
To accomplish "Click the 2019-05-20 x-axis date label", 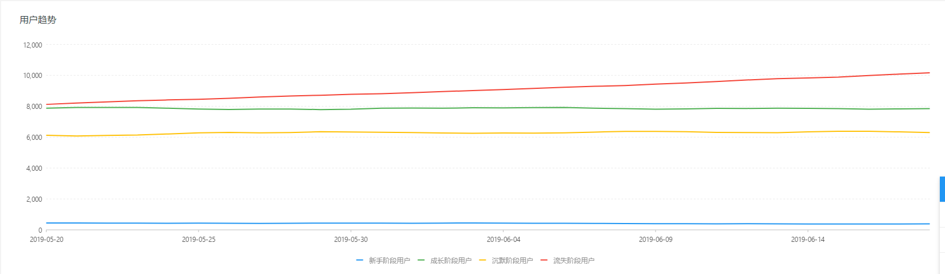I will click(x=47, y=239).
